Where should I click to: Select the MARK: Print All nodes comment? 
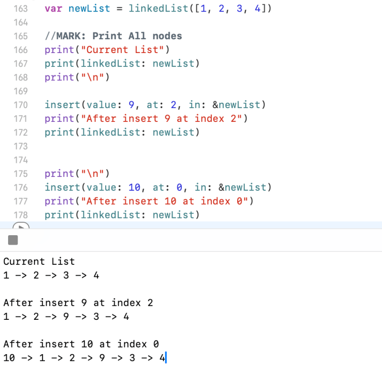pyautogui.click(x=113, y=36)
